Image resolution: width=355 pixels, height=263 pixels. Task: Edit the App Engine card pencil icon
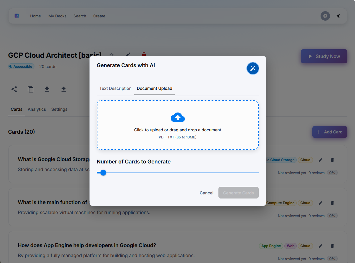coord(321,246)
